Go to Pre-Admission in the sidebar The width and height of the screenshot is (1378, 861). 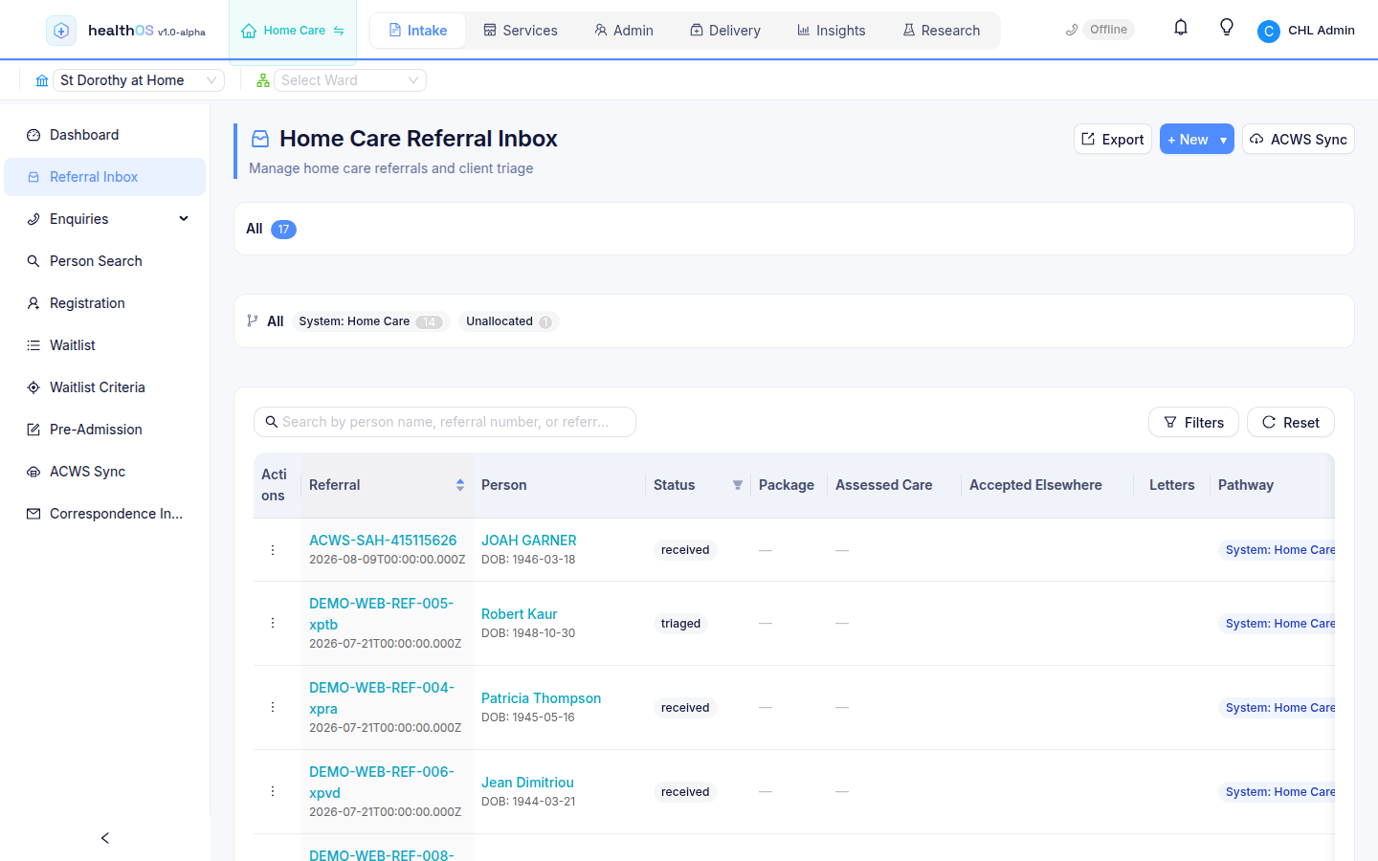click(x=105, y=430)
